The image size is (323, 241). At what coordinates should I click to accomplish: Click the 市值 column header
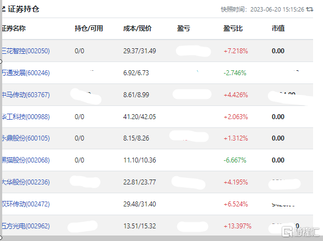pos(278,28)
